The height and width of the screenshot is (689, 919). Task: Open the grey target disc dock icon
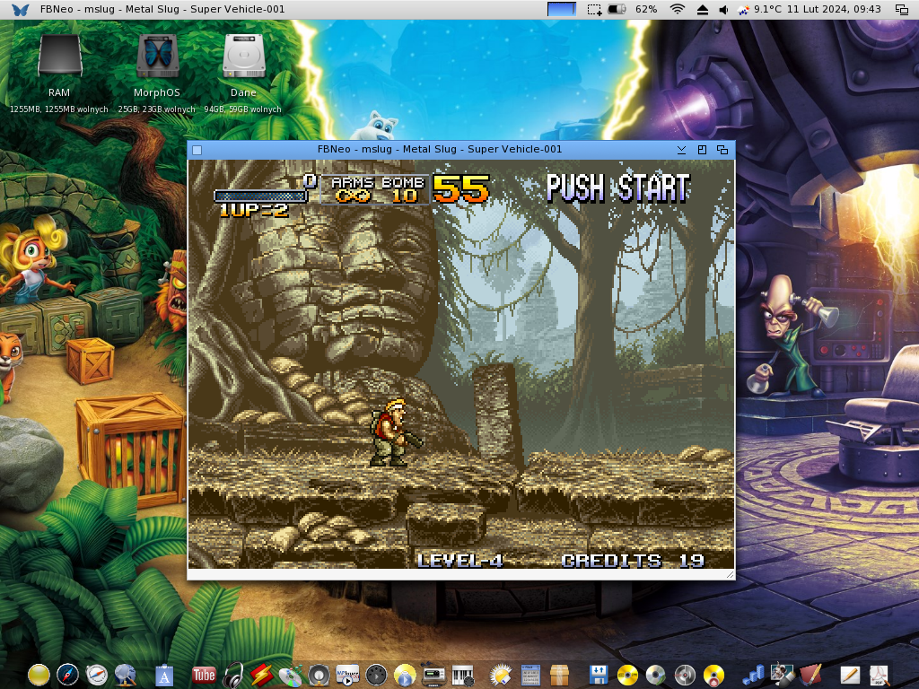click(x=685, y=675)
